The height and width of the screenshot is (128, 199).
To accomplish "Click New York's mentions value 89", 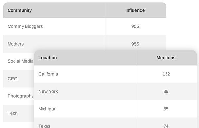I will pos(166,91).
